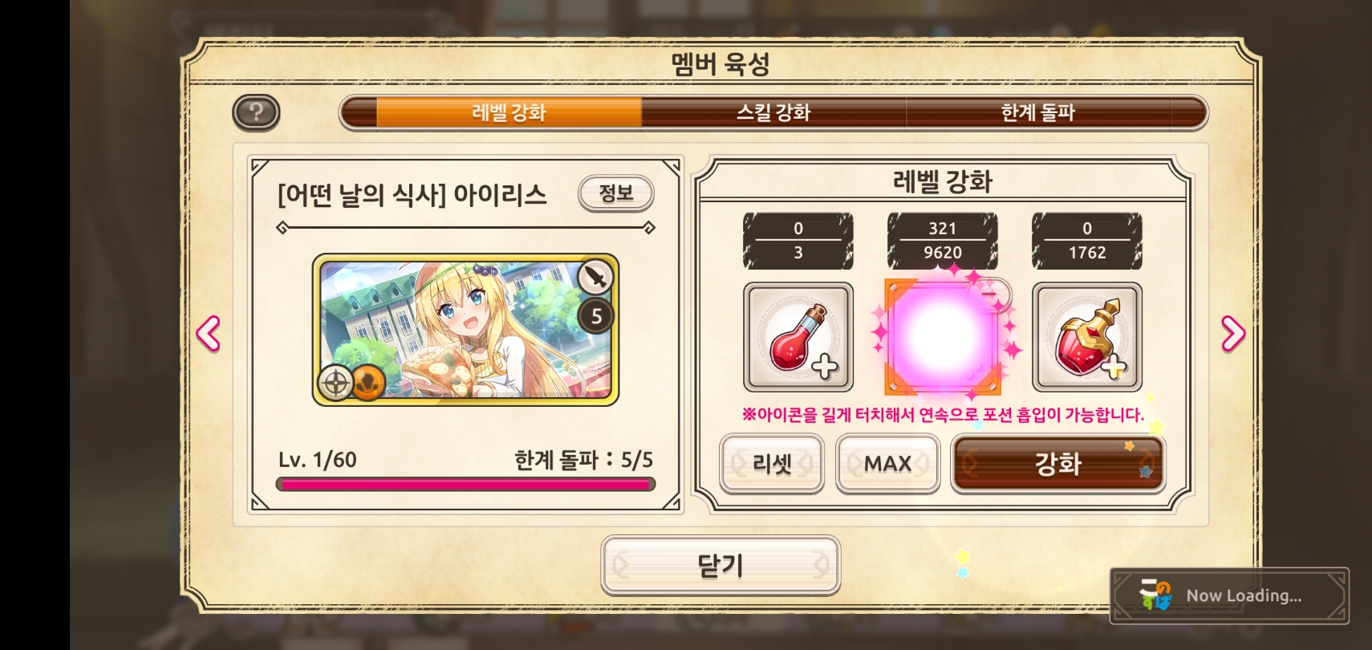Go to next member with right arrow
Image resolution: width=1372 pixels, height=650 pixels.
coord(1233,334)
